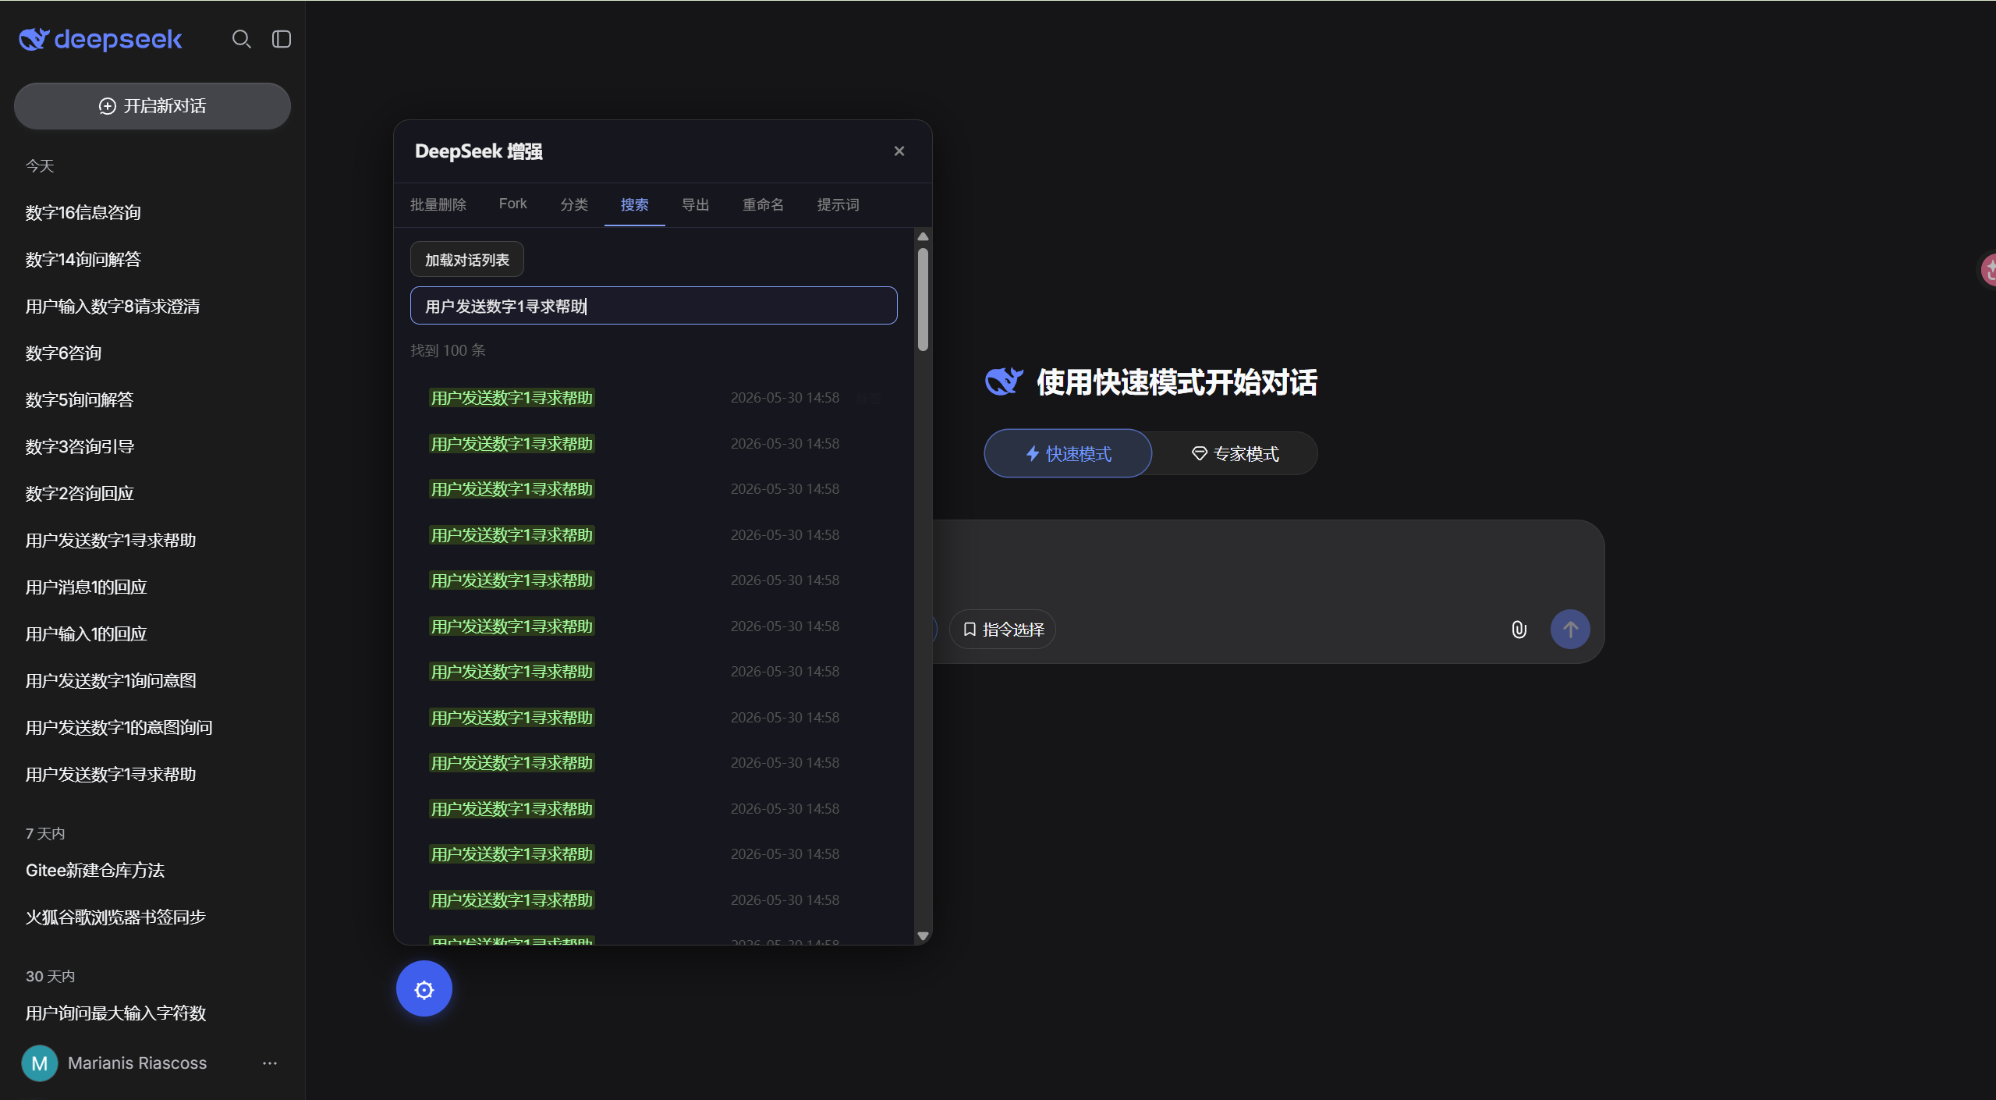
Task: Click the dialog scrollbar down arrow
Action: click(x=923, y=936)
